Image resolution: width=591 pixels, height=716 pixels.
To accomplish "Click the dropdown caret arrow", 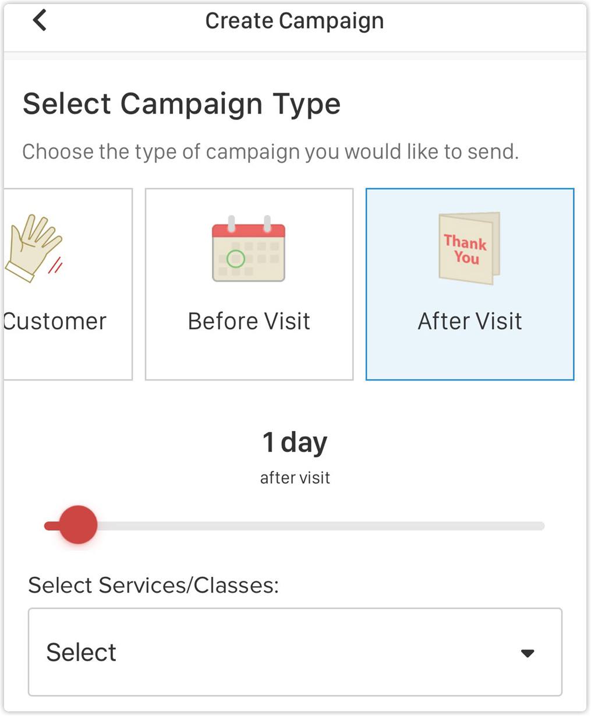I will coord(528,653).
